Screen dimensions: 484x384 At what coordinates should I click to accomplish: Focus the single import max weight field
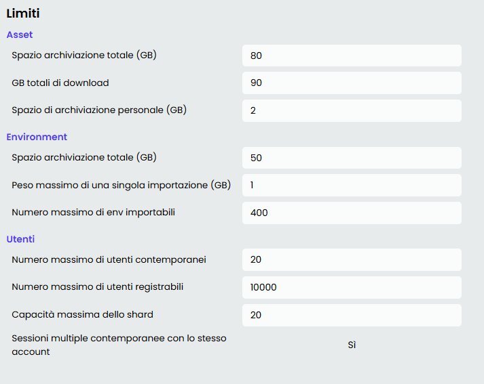click(x=352, y=185)
